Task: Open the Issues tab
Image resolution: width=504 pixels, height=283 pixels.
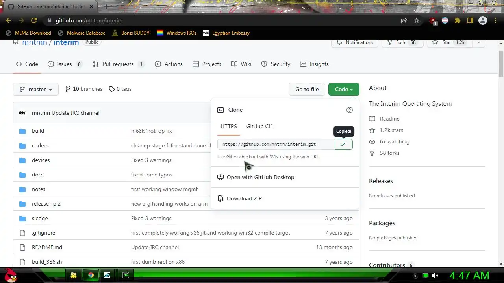Action: pyautogui.click(x=65, y=64)
